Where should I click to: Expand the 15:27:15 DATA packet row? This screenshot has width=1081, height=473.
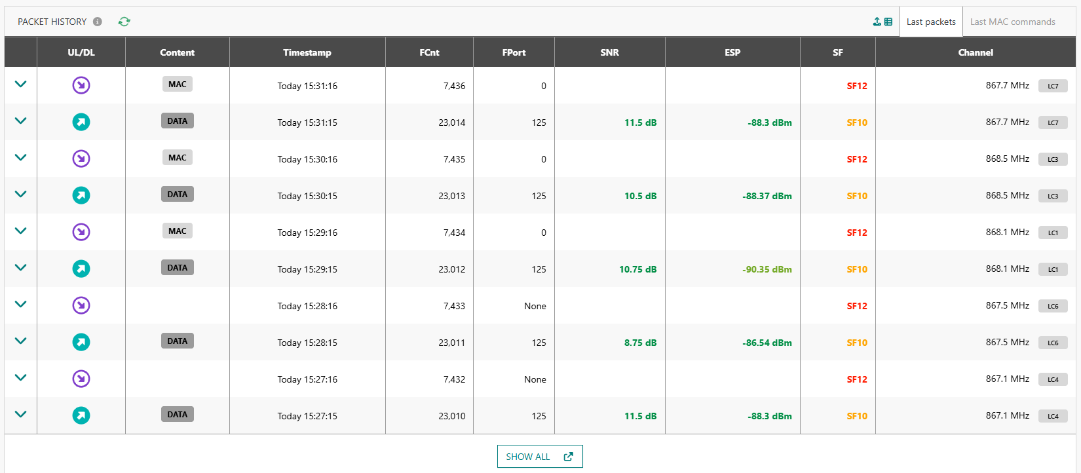pyautogui.click(x=20, y=415)
